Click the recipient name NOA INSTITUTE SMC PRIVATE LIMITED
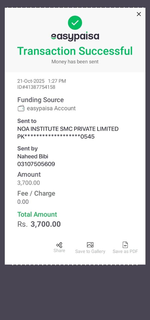This screenshot has width=150, height=320. tap(68, 129)
